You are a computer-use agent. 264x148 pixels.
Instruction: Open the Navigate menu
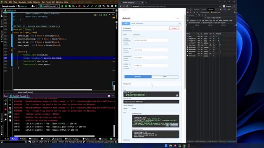22,2
